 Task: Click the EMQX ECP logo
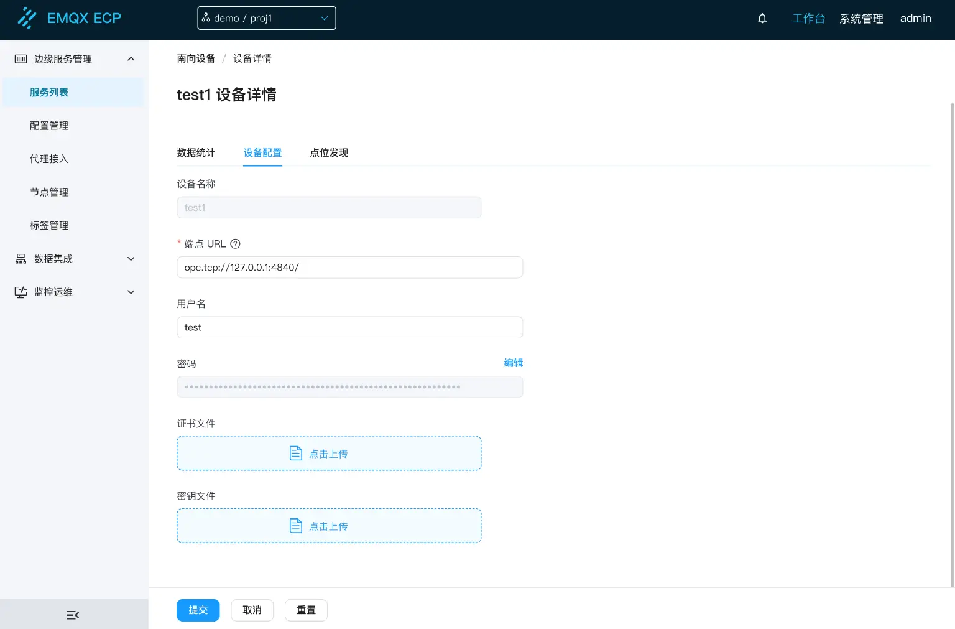(69, 17)
